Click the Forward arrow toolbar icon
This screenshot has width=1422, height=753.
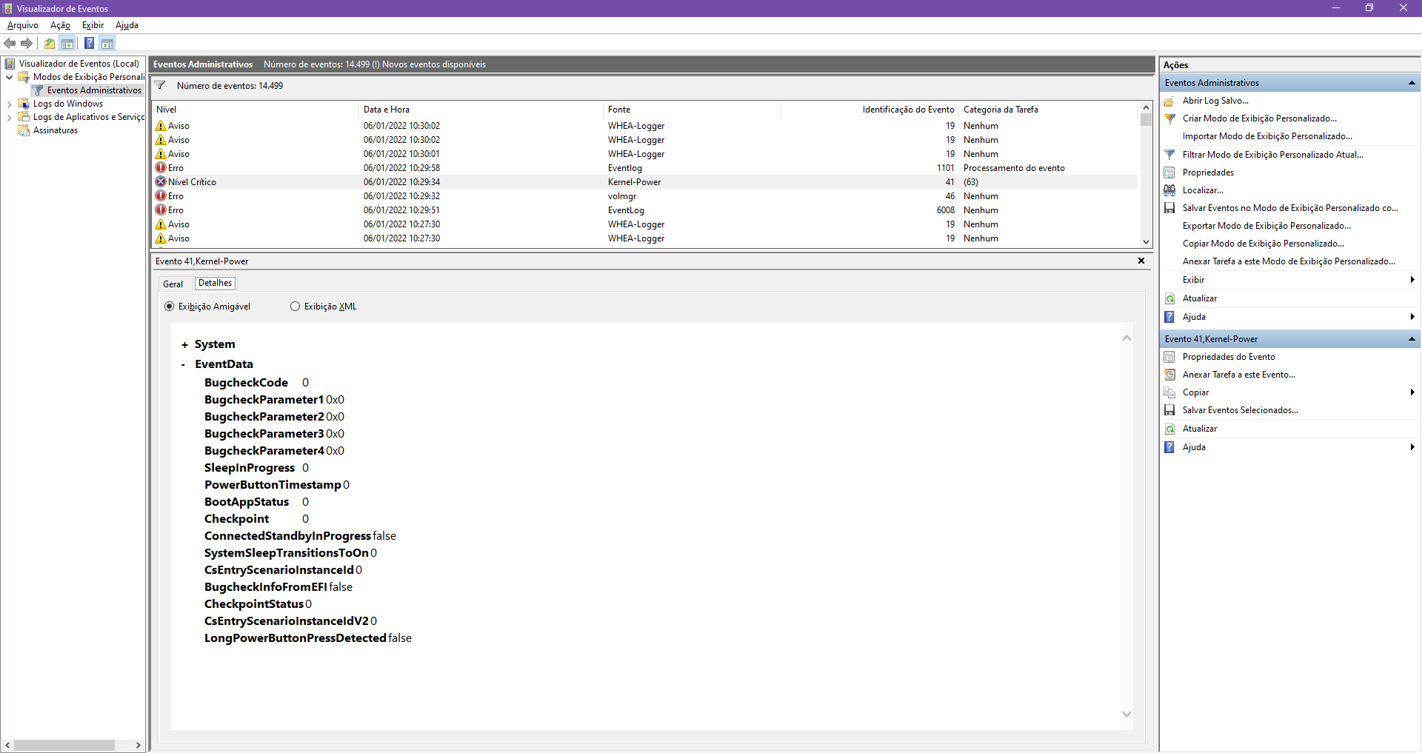click(x=27, y=43)
